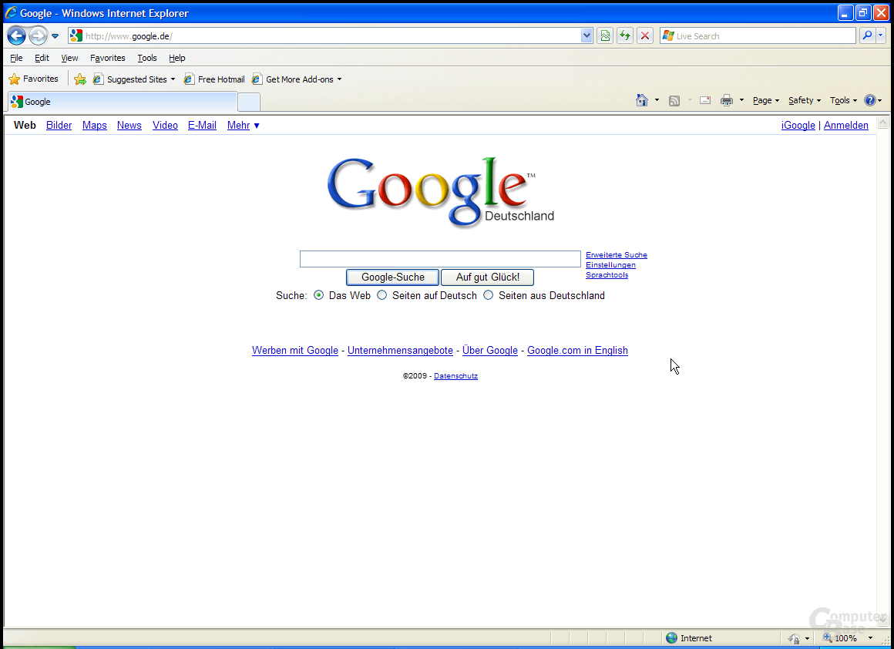Select the Google tab
The image size is (894, 649).
click(122, 102)
